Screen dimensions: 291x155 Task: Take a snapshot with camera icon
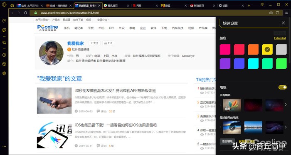click(x=271, y=13)
